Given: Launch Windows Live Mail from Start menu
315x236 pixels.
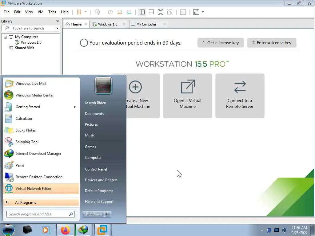Looking at the screenshot, I should [41, 84].
